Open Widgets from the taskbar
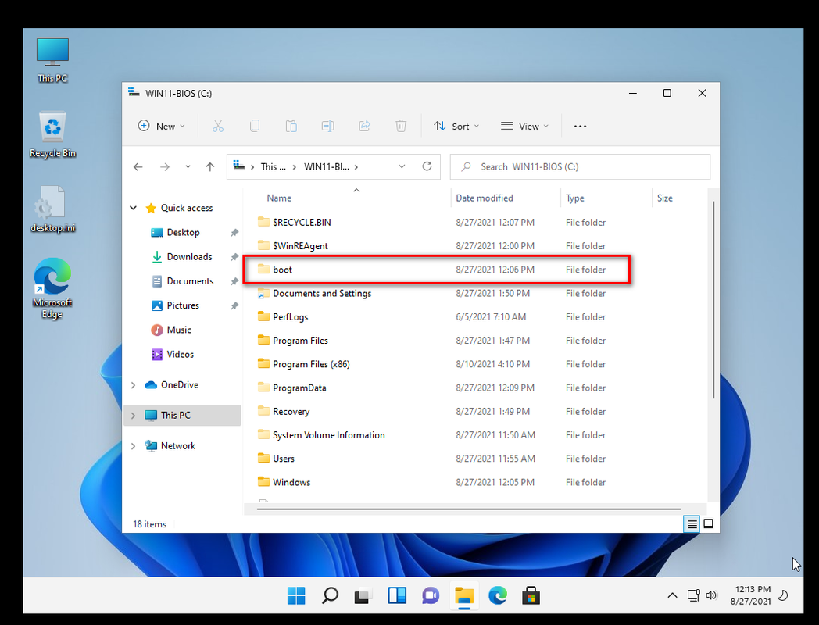 pyautogui.click(x=397, y=595)
